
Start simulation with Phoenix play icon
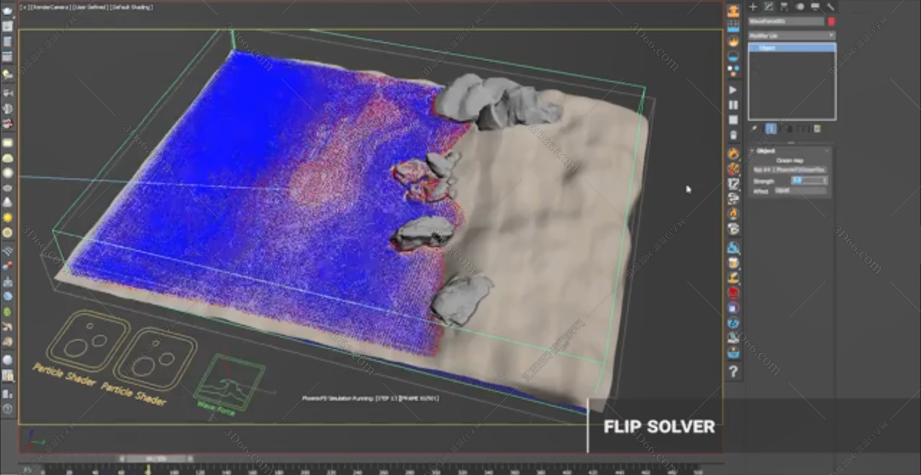[733, 90]
